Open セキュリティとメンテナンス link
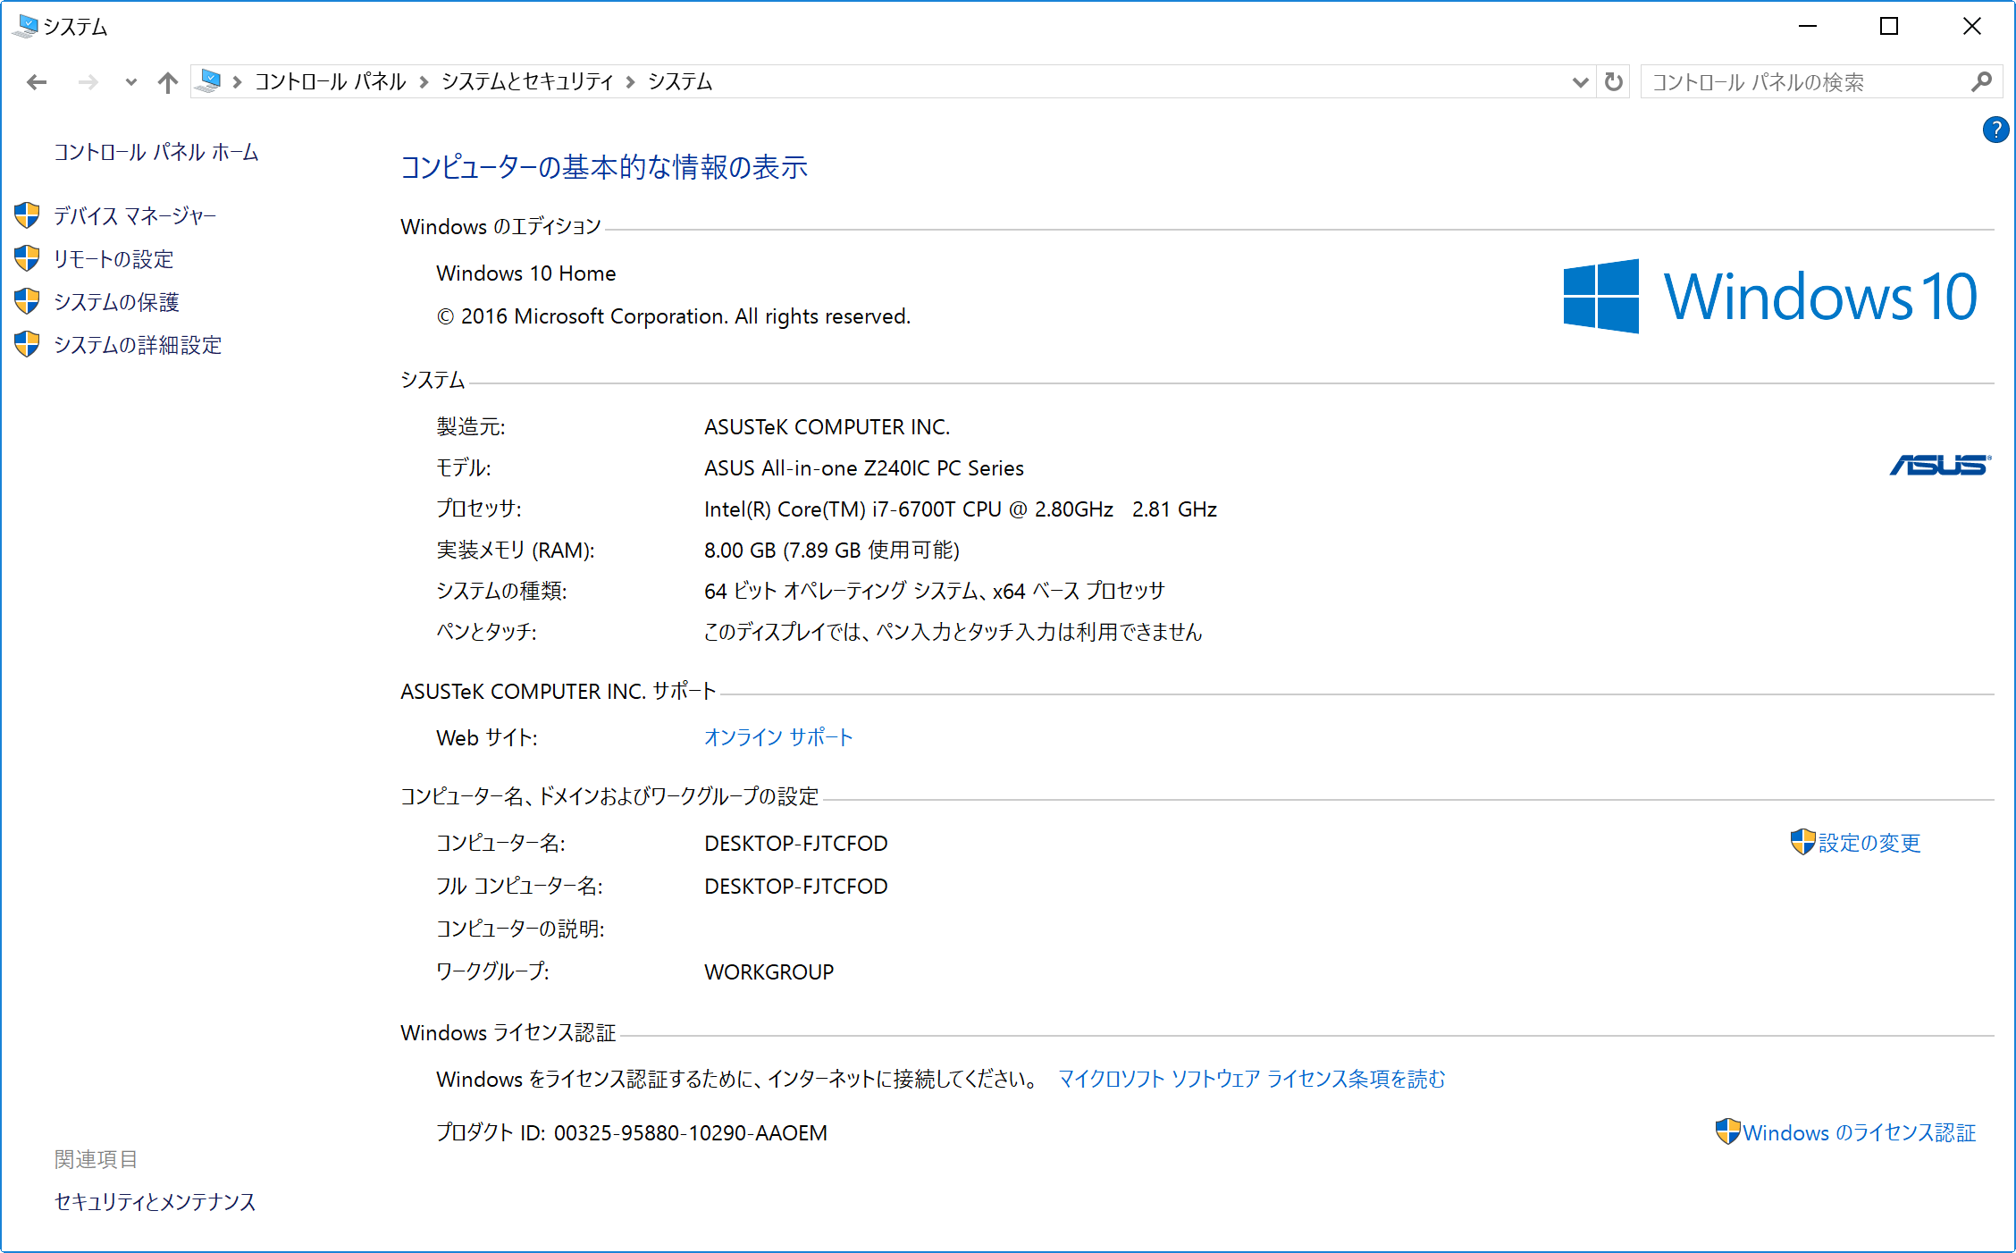The height and width of the screenshot is (1253, 2016). click(155, 1201)
